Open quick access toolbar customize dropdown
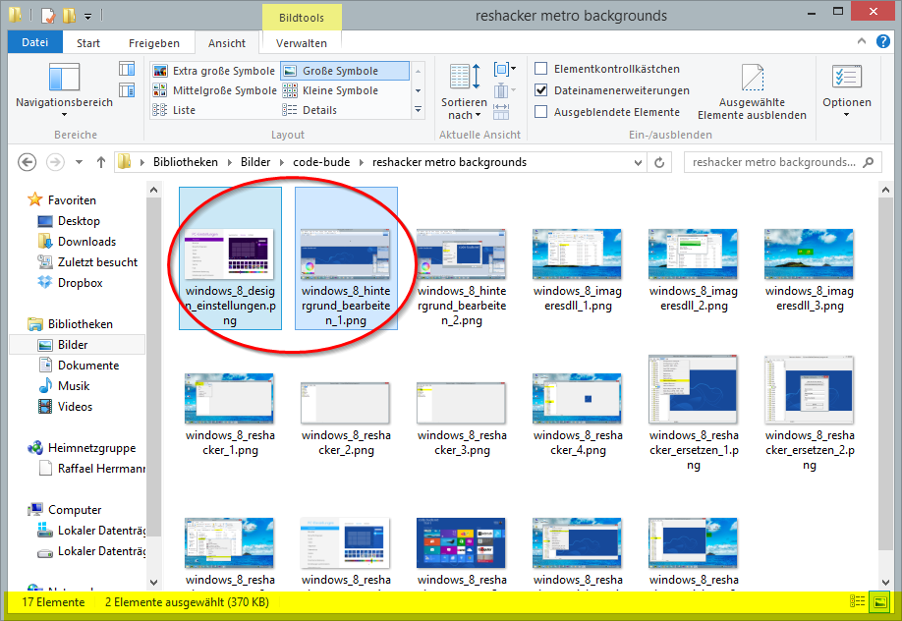Viewport: 902px width, 621px height. click(x=88, y=16)
